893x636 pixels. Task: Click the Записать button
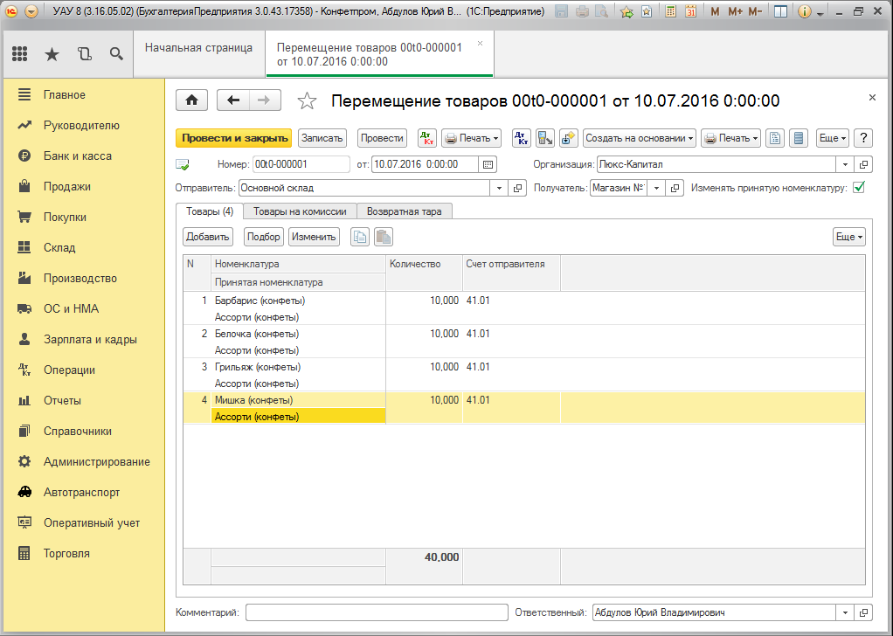tap(322, 138)
